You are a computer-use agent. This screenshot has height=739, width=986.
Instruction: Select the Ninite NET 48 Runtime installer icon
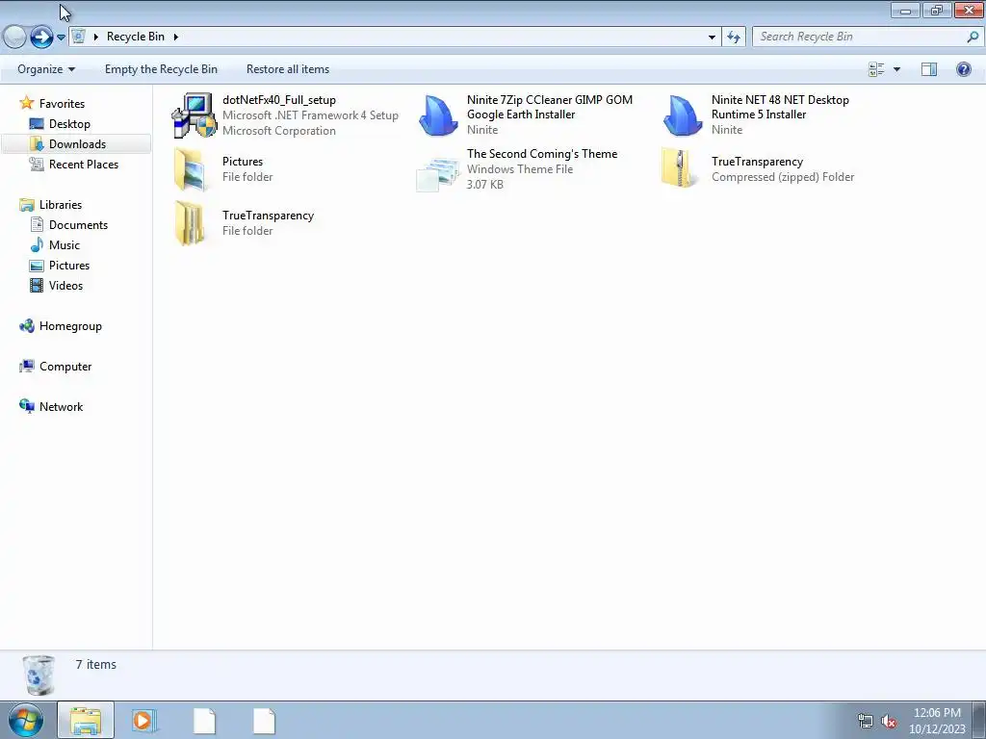[x=683, y=115]
